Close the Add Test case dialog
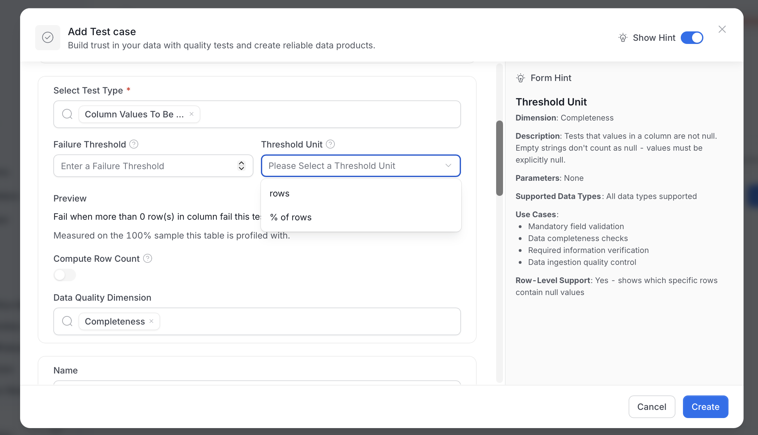The image size is (758, 435). click(722, 29)
